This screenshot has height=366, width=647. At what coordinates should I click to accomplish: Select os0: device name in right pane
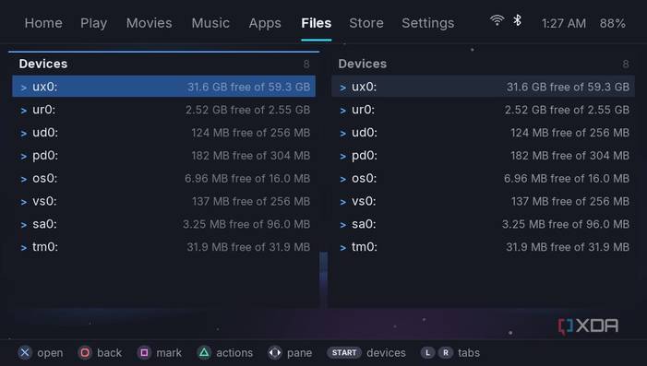[x=364, y=178]
